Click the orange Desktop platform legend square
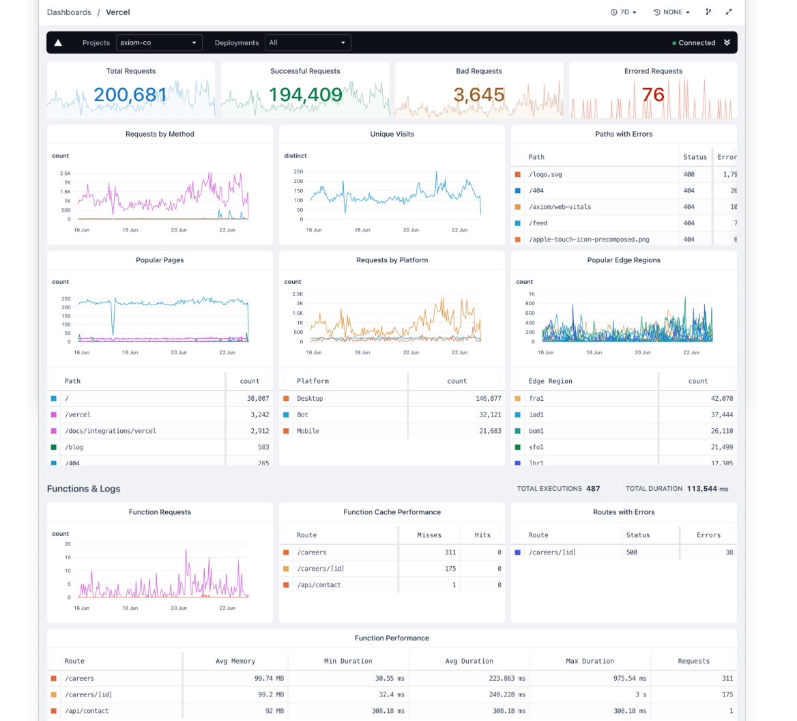797x721 pixels. point(286,398)
